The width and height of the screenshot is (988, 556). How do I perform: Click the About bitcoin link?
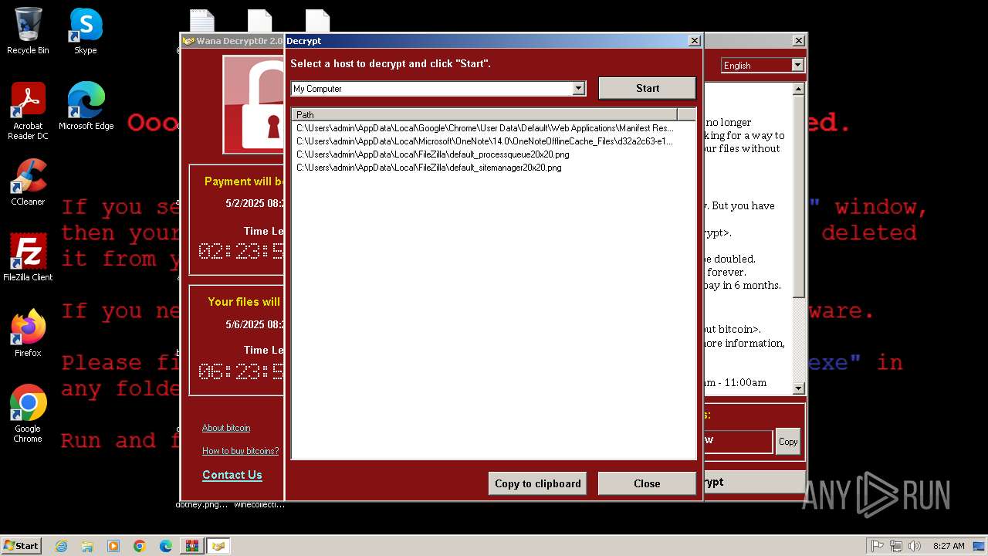coord(226,428)
